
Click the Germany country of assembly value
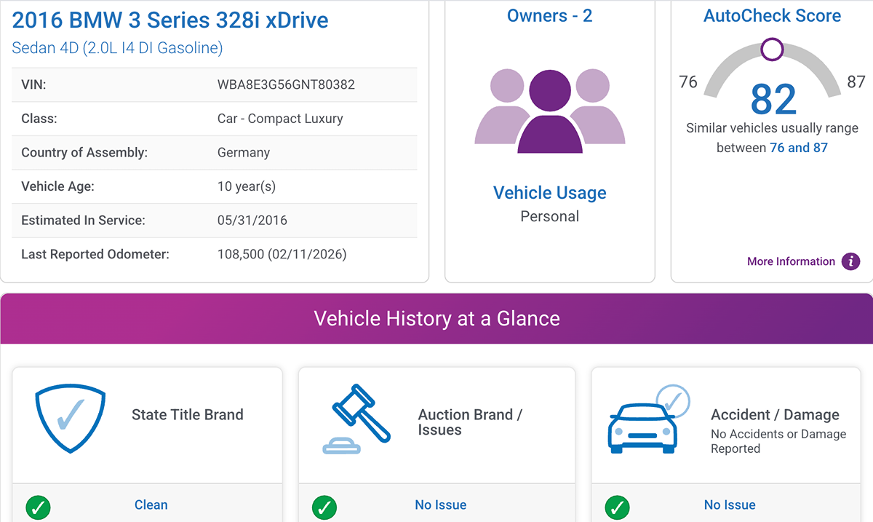click(x=244, y=153)
